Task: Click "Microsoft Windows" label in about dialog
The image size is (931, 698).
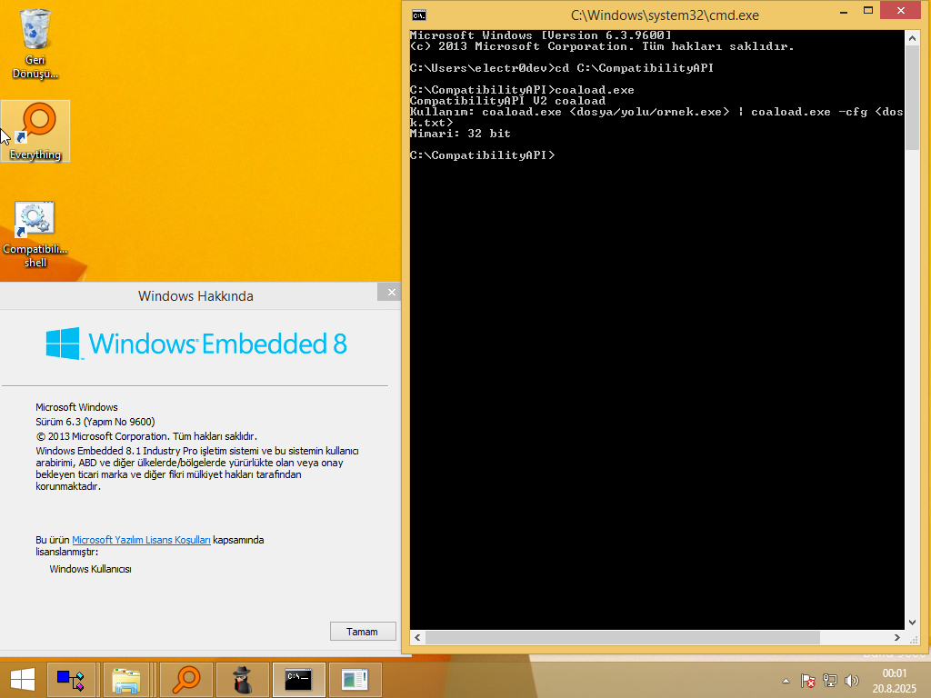Action: [x=76, y=407]
